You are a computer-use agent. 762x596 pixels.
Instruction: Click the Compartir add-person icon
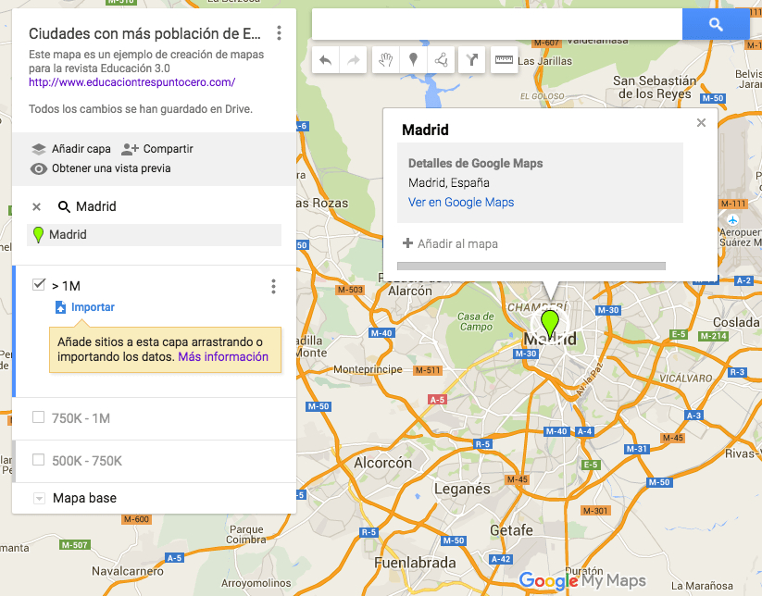pos(130,149)
